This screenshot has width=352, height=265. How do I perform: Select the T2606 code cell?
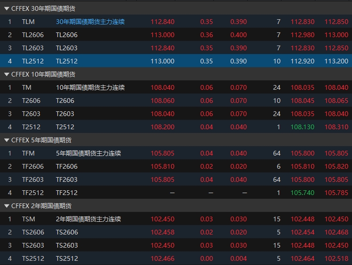(x=31, y=101)
